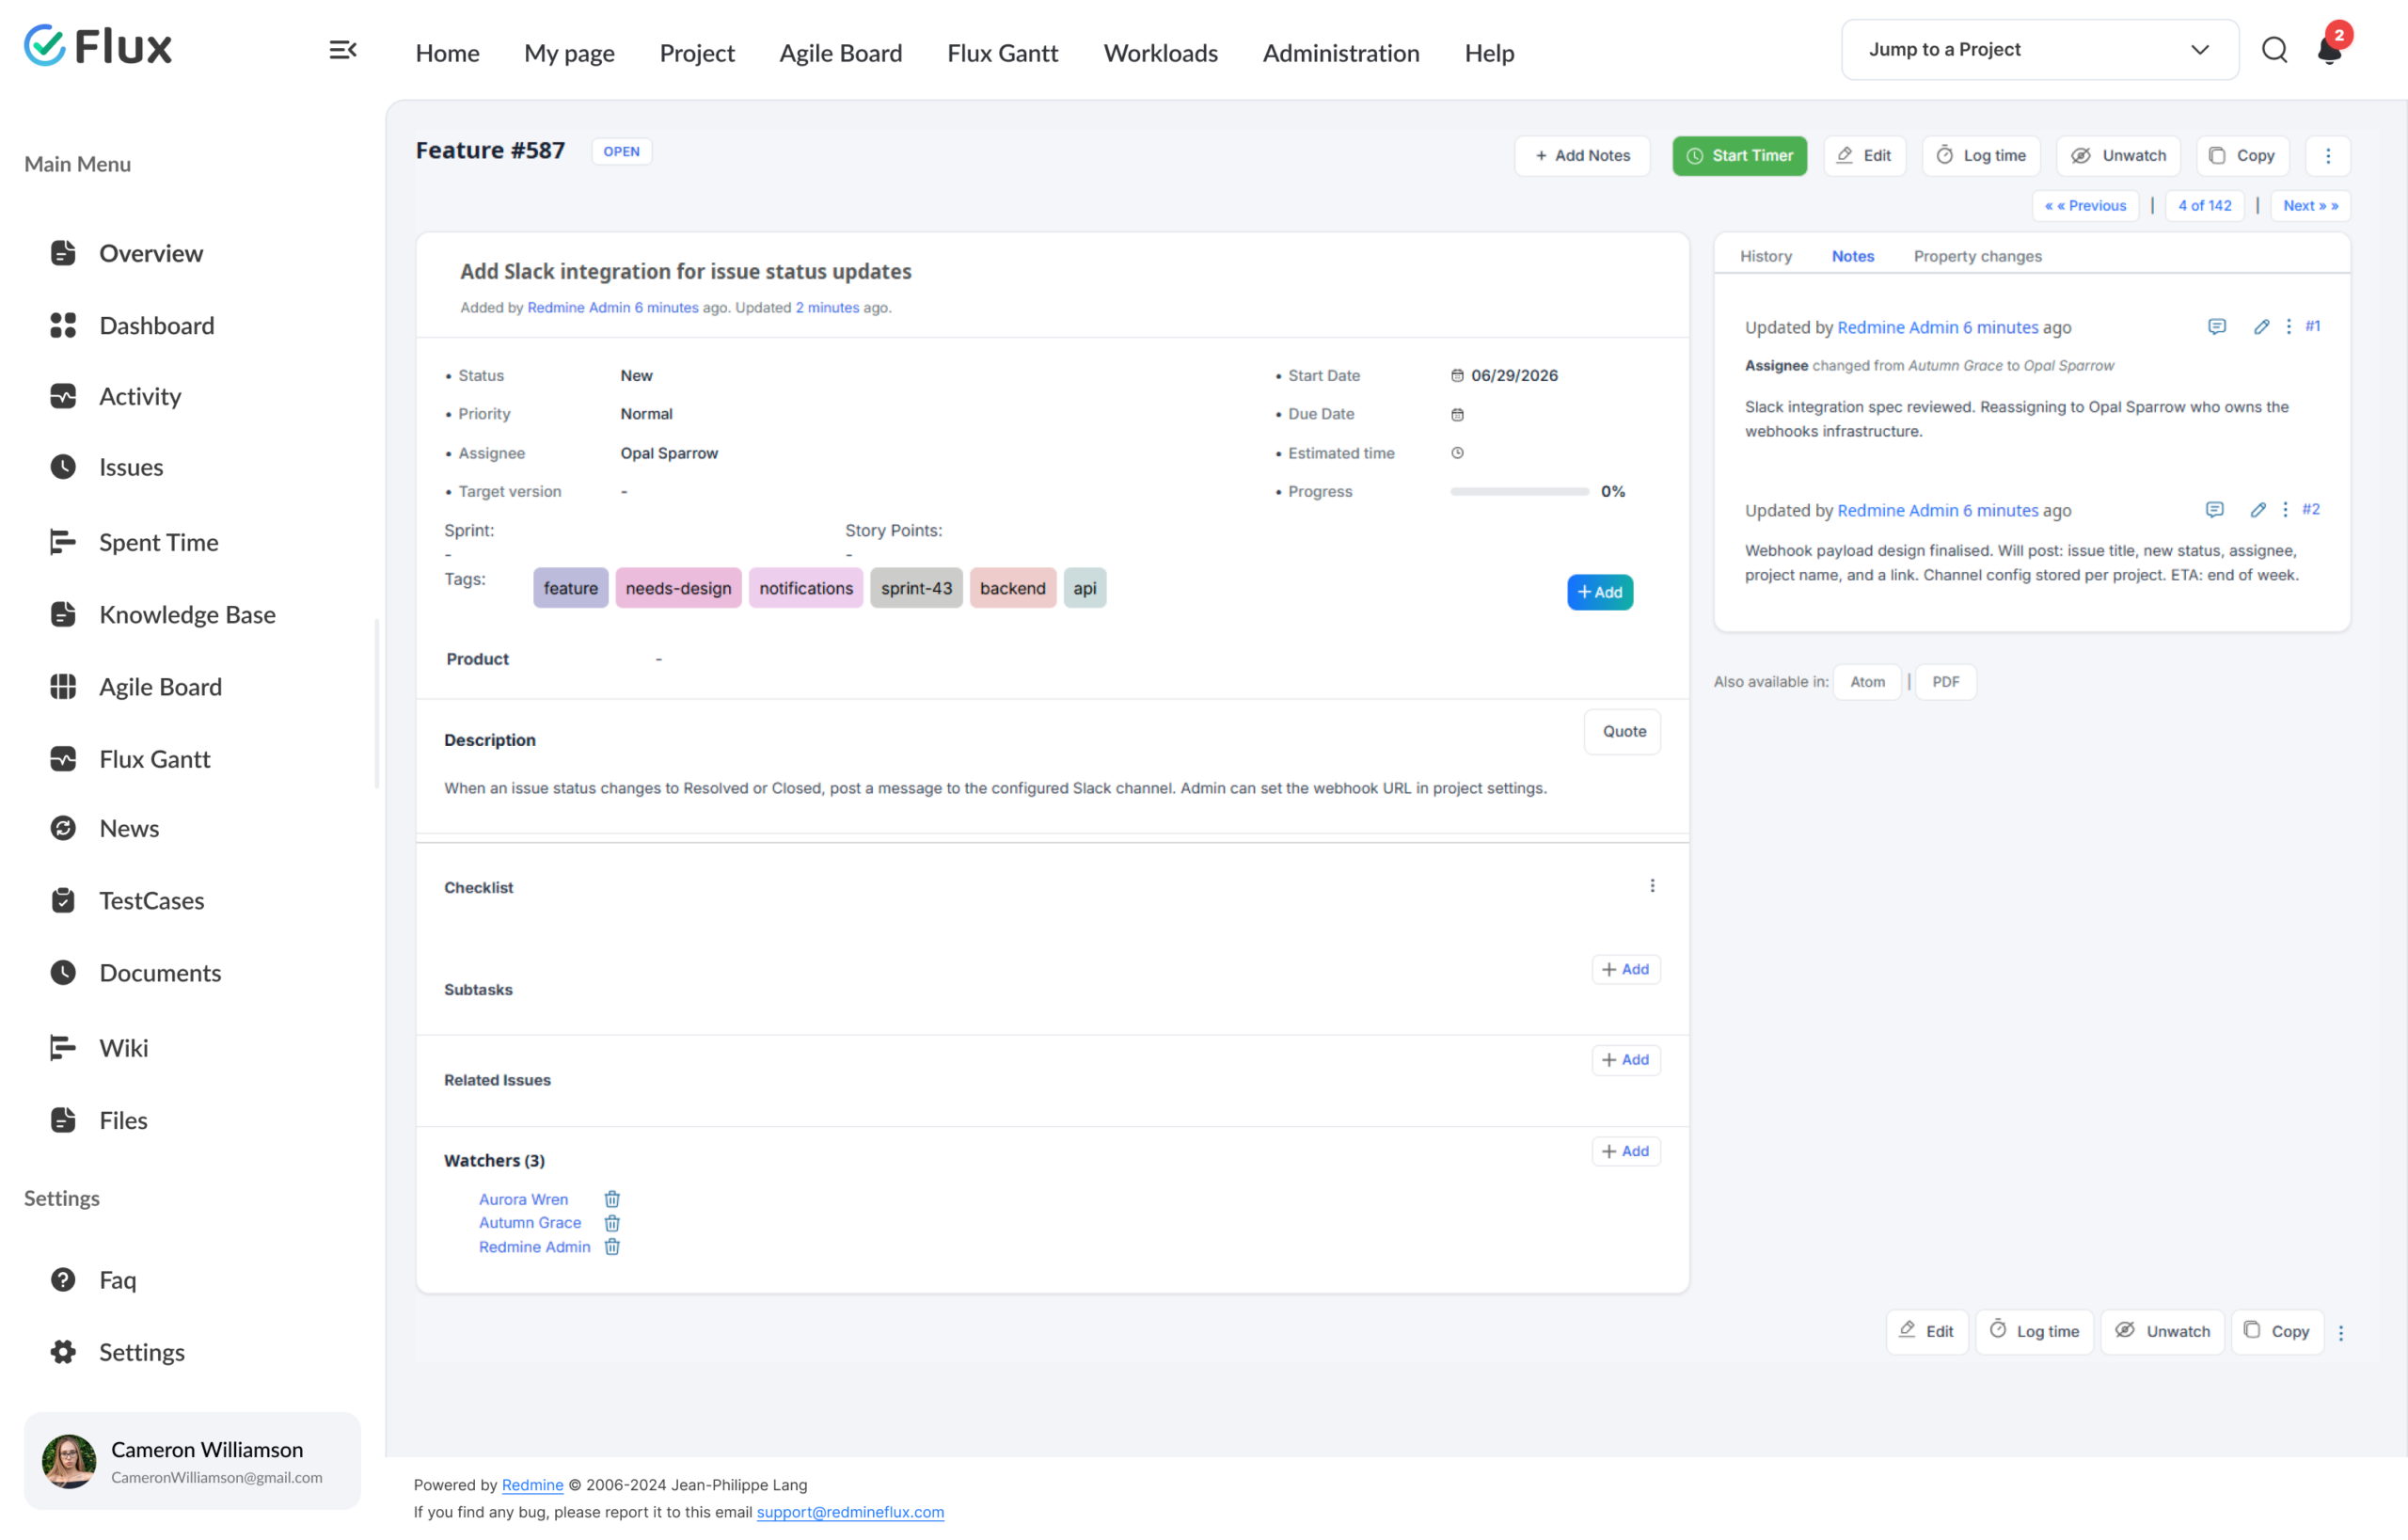Viewport: 2408px width, 1540px height.
Task: Delete watcher Aurora Wren via trash icon
Action: tap(612, 1199)
